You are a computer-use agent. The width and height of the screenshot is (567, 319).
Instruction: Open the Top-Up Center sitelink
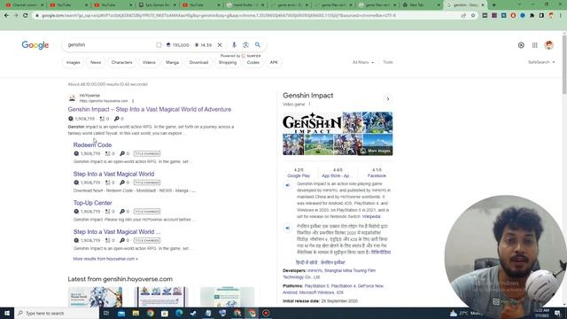click(92, 203)
